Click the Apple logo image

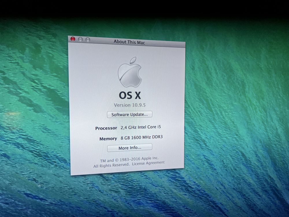[130, 72]
